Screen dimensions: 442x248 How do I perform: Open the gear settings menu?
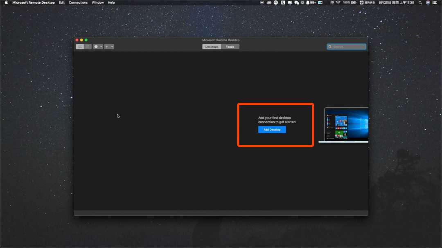pos(98,46)
